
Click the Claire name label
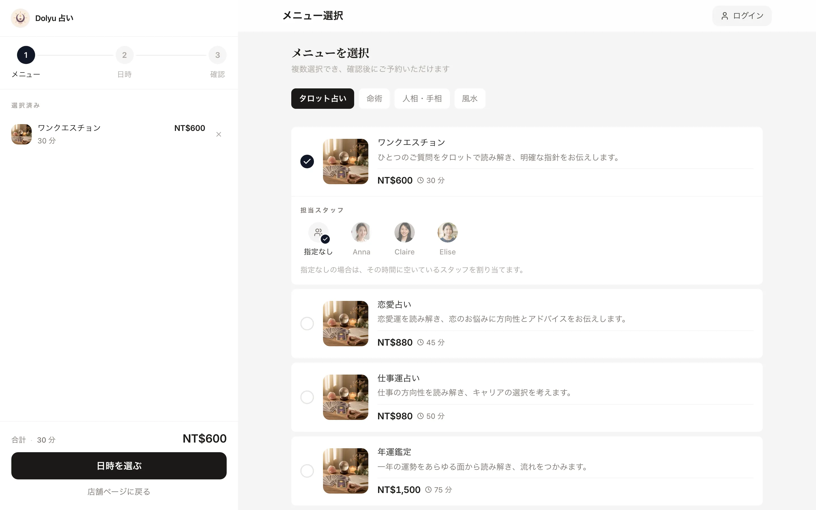(404, 252)
